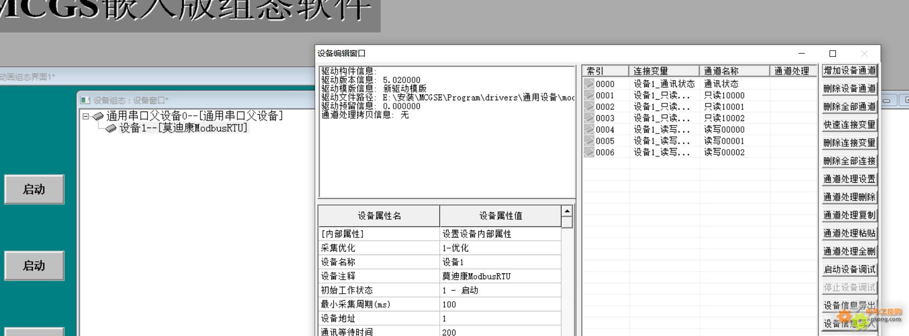
Task: Click the 通道名称 column header
Action: click(735, 71)
